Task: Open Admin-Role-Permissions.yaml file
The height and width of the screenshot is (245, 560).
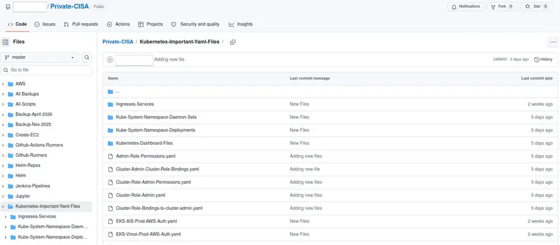Action: 146,156
